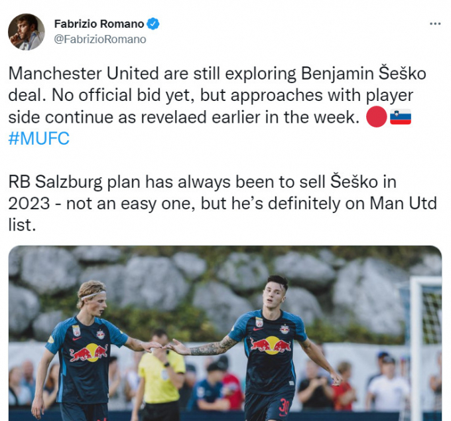Click the Manchester United tweet paragraph

click(x=217, y=106)
